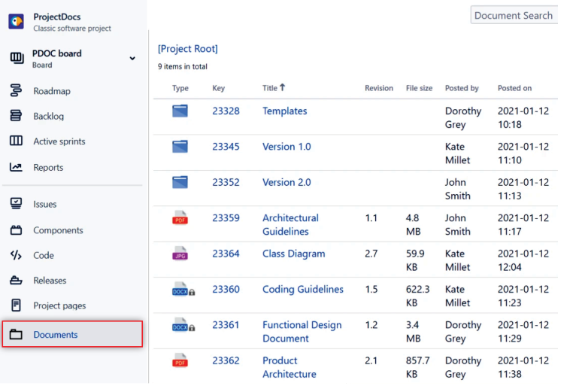The height and width of the screenshot is (389, 582).
Task: Open Project pages in the sidebar
Action: click(x=59, y=305)
